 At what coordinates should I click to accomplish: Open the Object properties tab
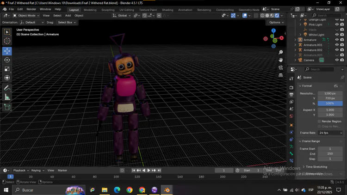(291, 125)
